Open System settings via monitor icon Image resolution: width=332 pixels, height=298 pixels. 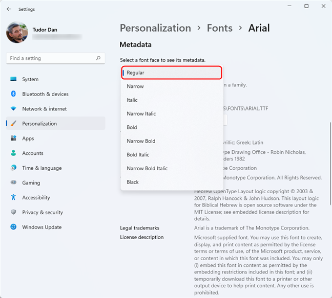[13, 79]
